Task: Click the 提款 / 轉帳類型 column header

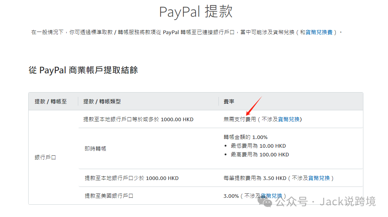Action: (102, 102)
